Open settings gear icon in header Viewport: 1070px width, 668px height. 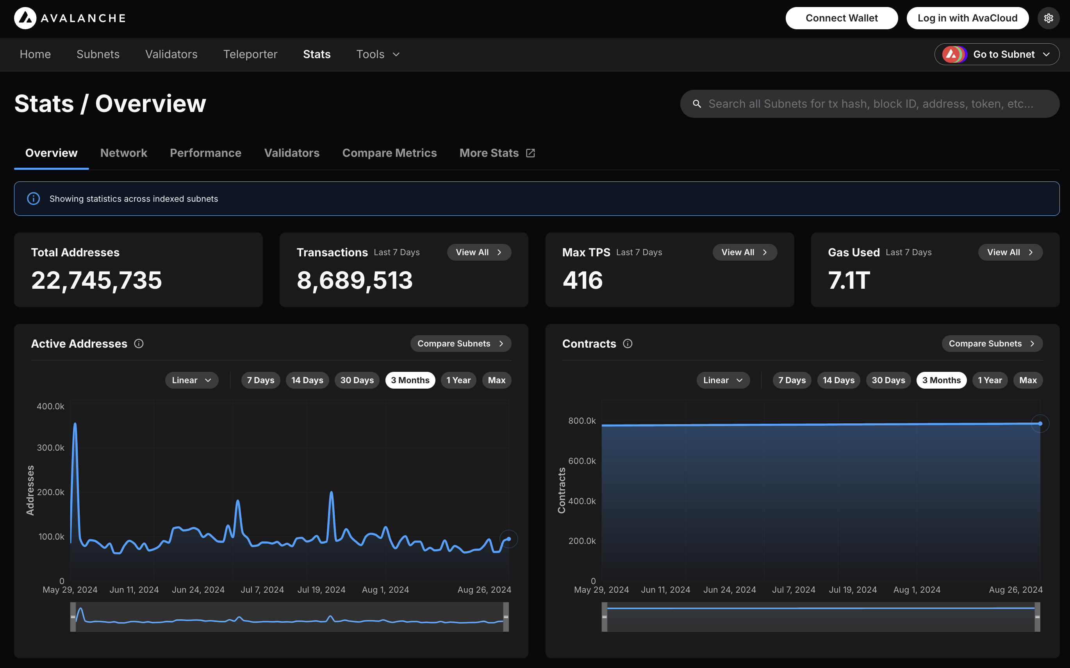1049,18
